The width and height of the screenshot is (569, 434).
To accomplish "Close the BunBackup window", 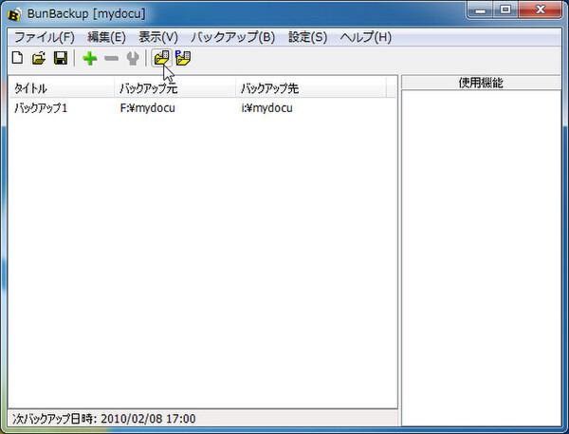I will point(541,9).
